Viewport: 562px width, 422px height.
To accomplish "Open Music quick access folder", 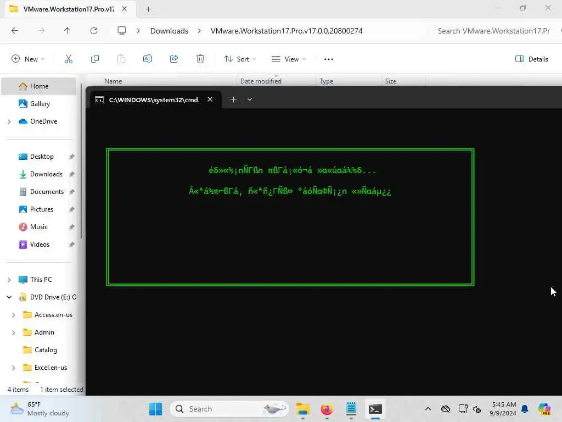I will [x=39, y=227].
